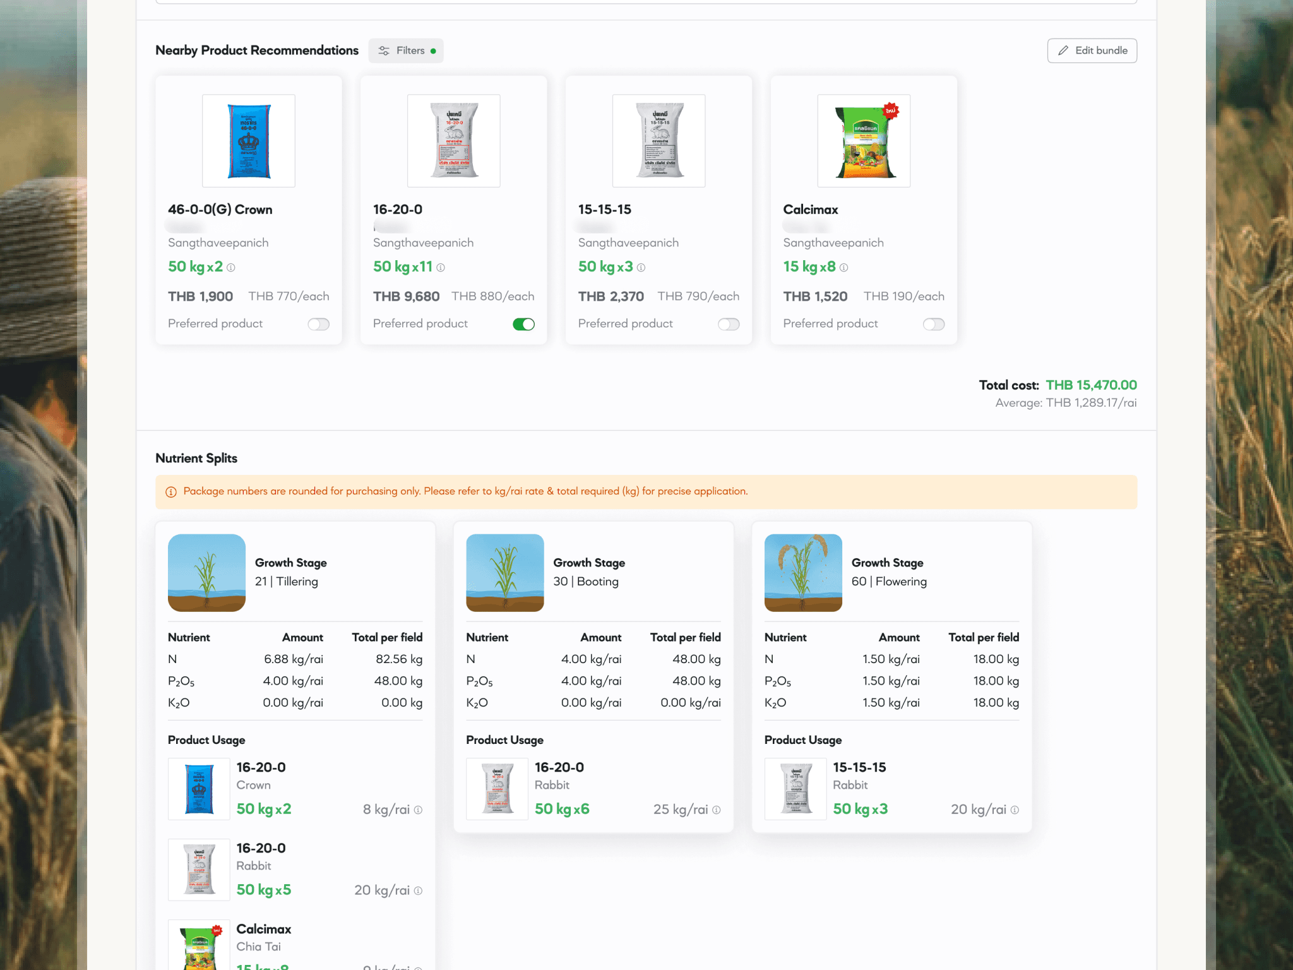Click the Booting 16-20-0 Rabbit usage image
1293x970 pixels.
pos(497,789)
